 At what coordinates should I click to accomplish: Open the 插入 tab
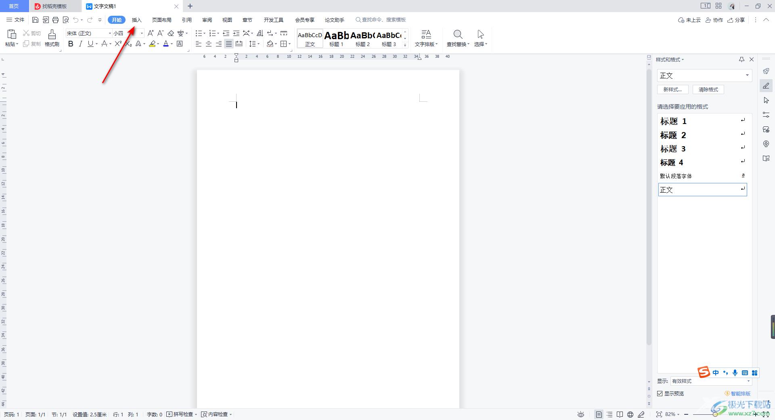click(137, 20)
